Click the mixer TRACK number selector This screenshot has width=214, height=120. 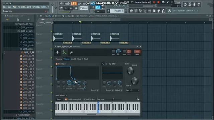137,52
